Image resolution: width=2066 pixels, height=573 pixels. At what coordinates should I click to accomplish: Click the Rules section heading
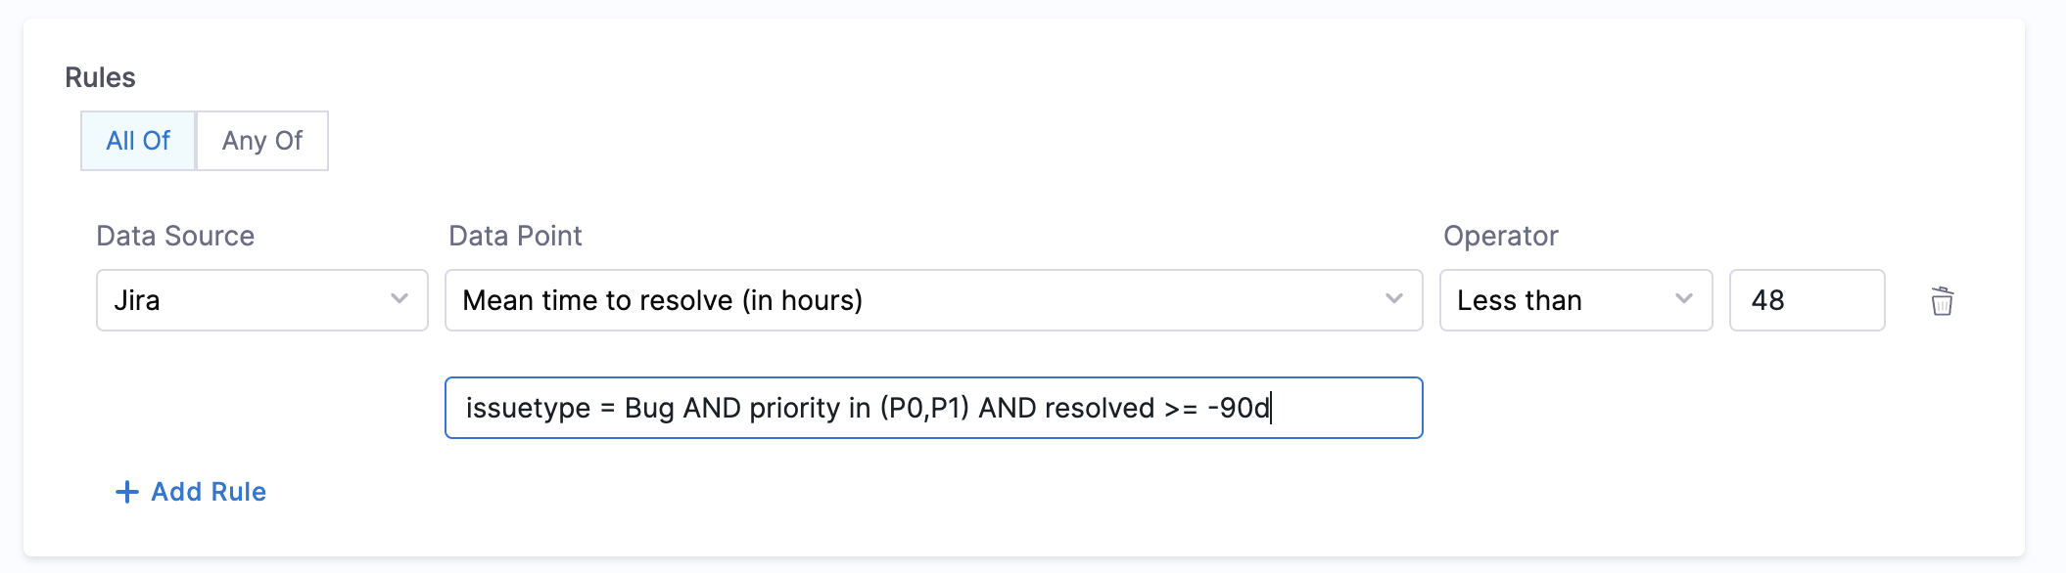[100, 77]
